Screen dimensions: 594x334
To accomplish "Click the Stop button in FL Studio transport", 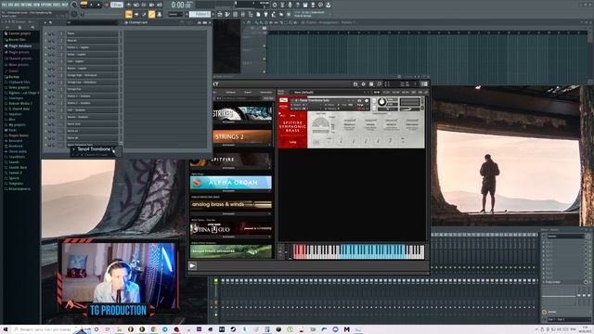I will pos(98,5).
